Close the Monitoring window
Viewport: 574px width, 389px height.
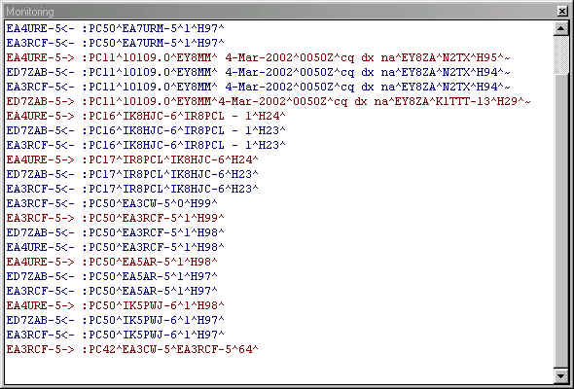pyautogui.click(x=562, y=12)
